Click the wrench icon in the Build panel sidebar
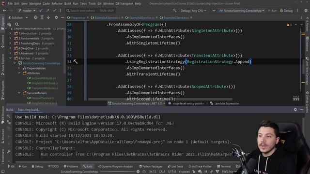This screenshot has width=310, height=174. pyautogui.click(x=9, y=151)
